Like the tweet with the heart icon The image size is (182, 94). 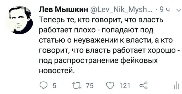110,86
